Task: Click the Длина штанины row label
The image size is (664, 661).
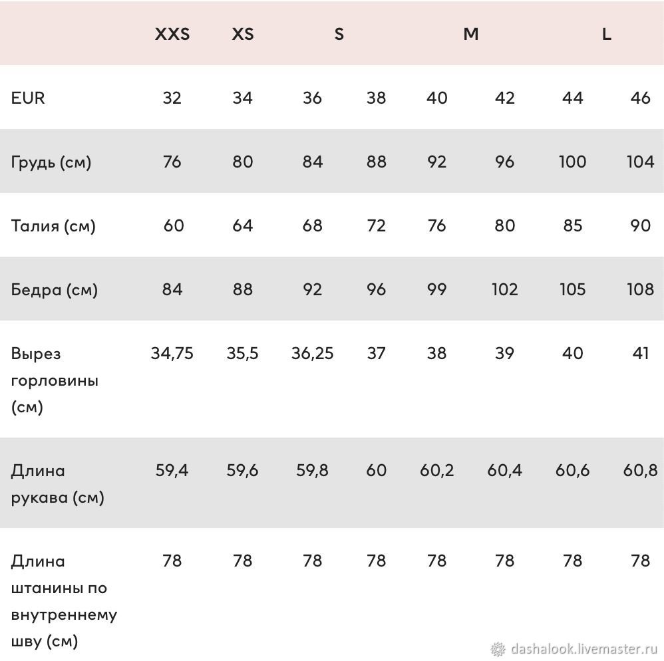Action: (x=63, y=601)
